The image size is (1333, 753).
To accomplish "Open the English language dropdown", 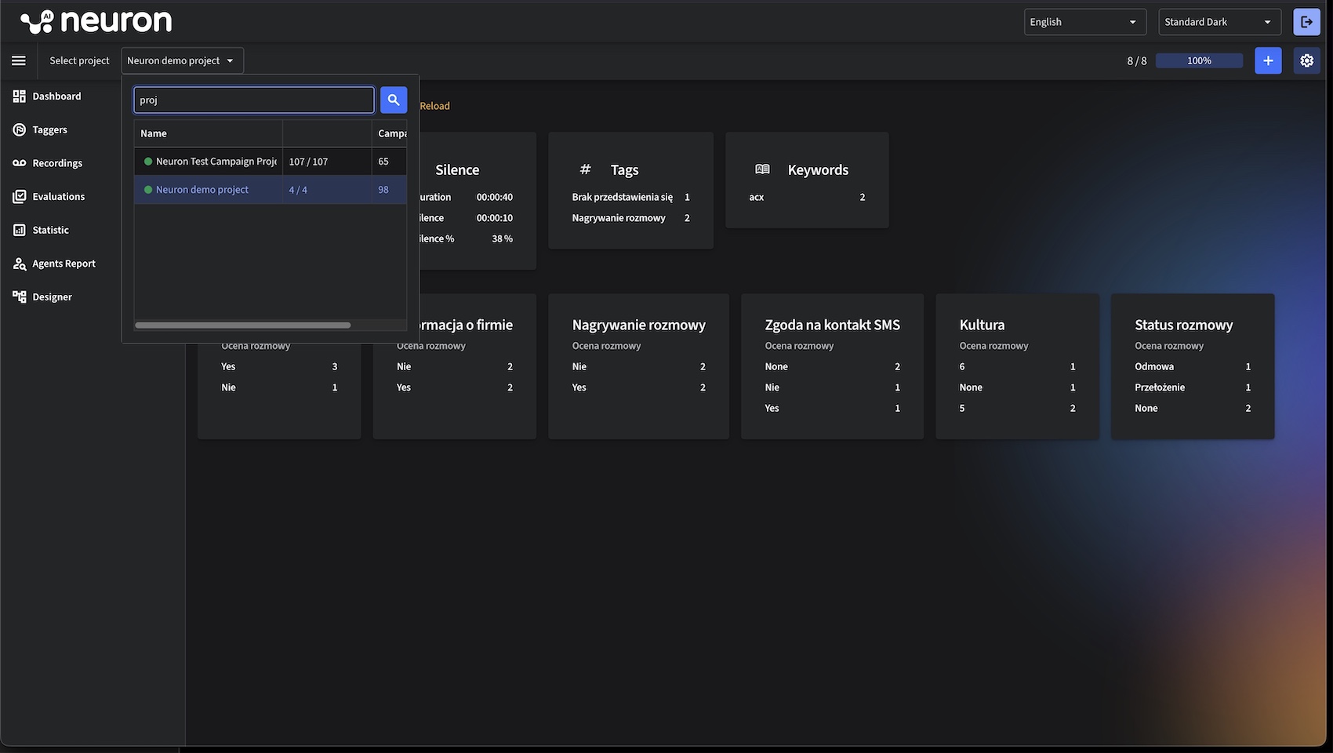I will click(1084, 22).
